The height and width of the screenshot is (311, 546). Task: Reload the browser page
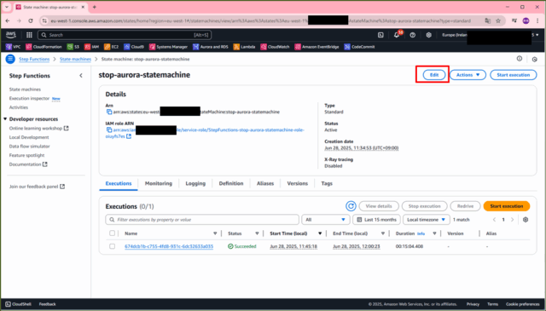[x=31, y=20]
